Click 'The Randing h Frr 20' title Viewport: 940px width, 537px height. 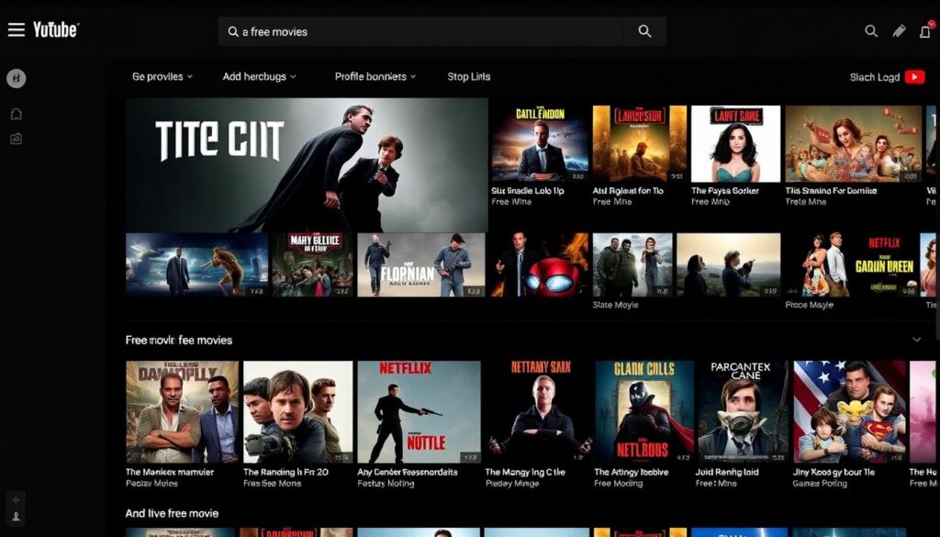(x=286, y=472)
